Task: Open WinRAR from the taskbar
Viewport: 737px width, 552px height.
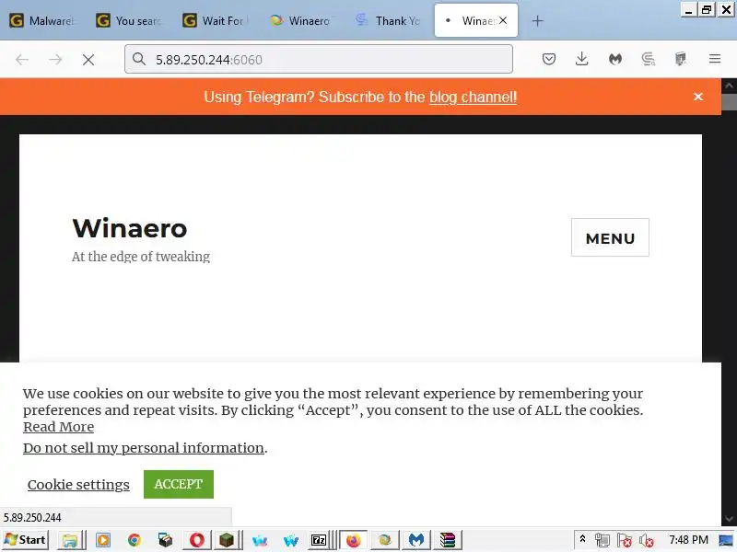Action: (448, 540)
